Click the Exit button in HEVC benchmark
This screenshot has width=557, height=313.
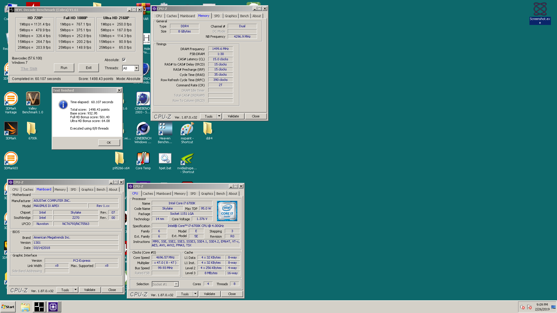[x=88, y=68]
